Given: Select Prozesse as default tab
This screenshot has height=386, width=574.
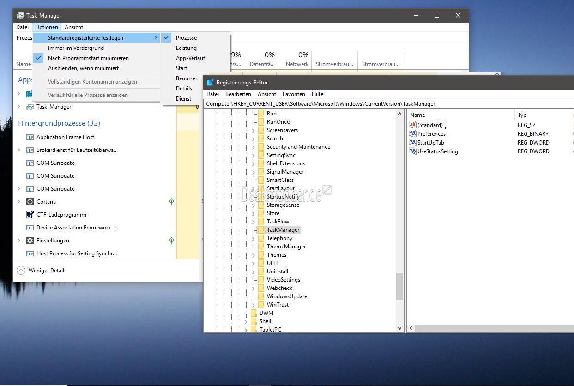Looking at the screenshot, I should point(195,38).
